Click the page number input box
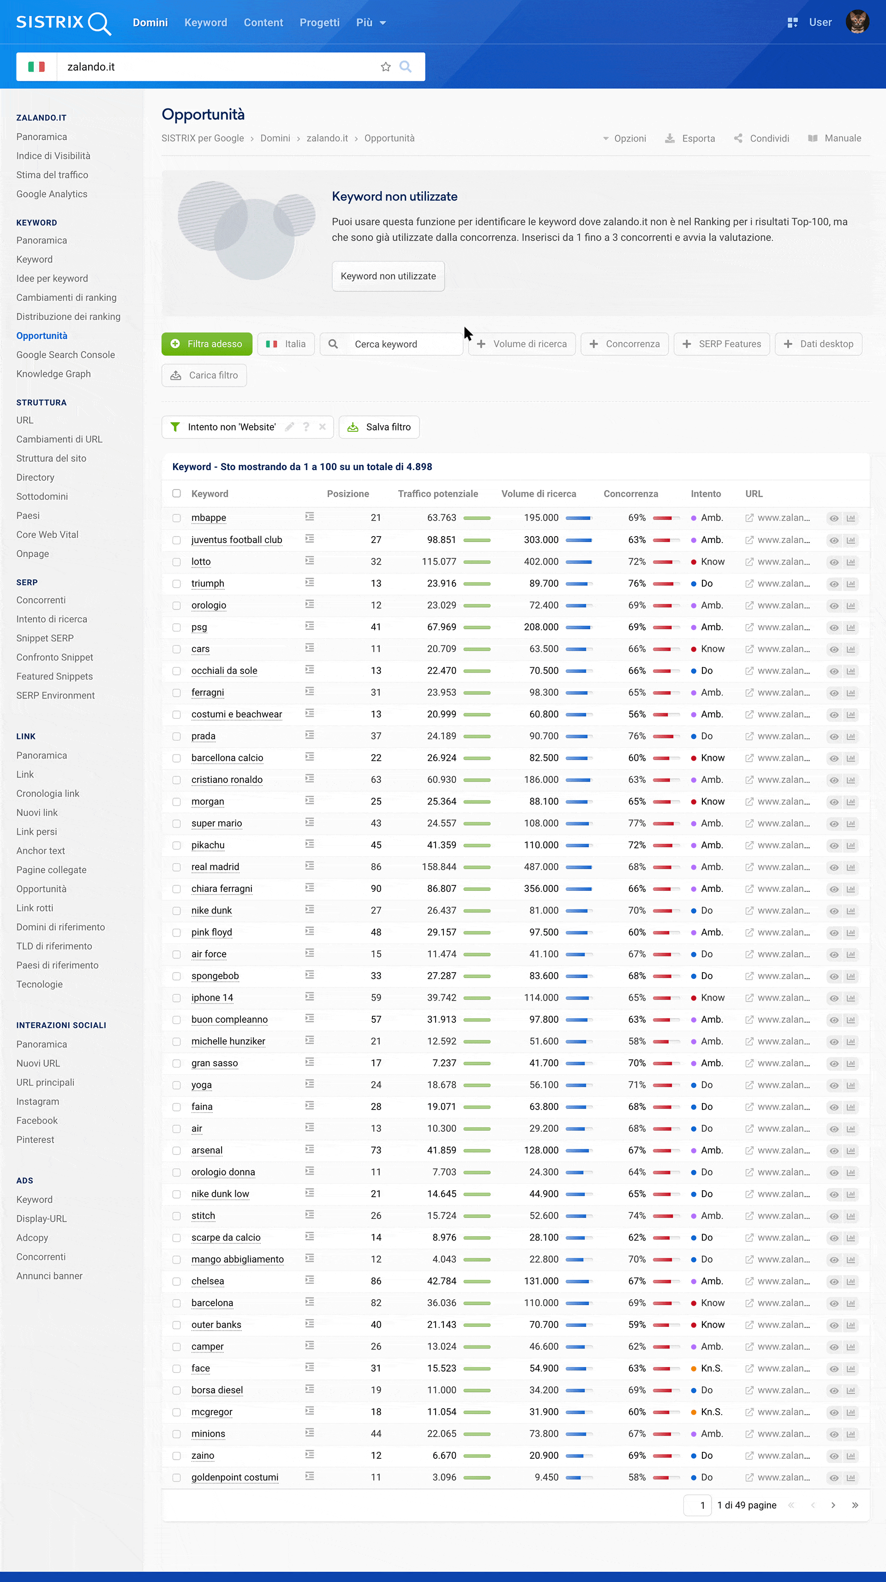The width and height of the screenshot is (886, 1582). [697, 1504]
